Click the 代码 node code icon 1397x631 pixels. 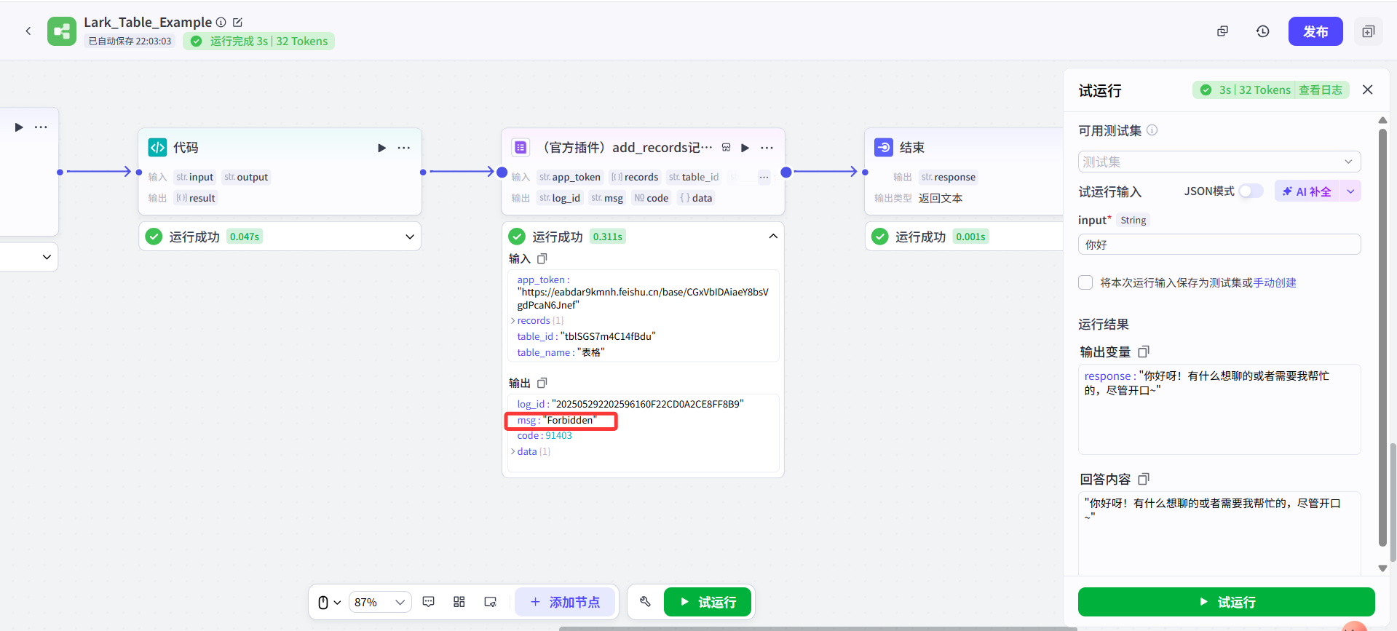[157, 147]
